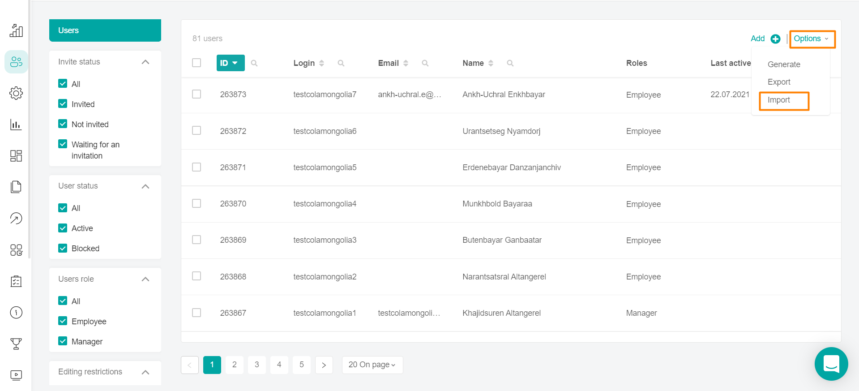Viewport: 859px width, 391px height.
Task: Collapse the User status filter panel
Action: coord(145,186)
